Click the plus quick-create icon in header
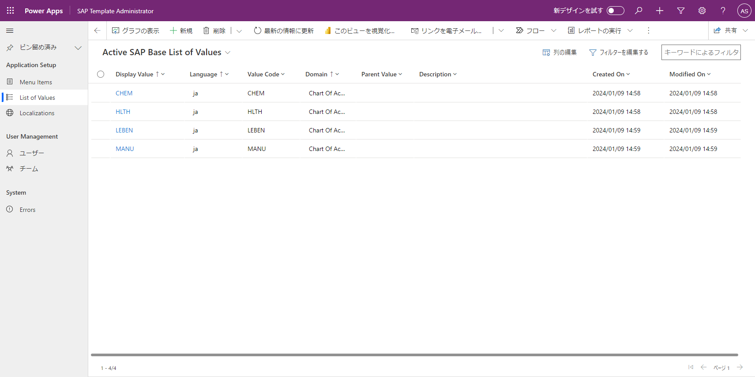The width and height of the screenshot is (755, 377). click(x=660, y=11)
